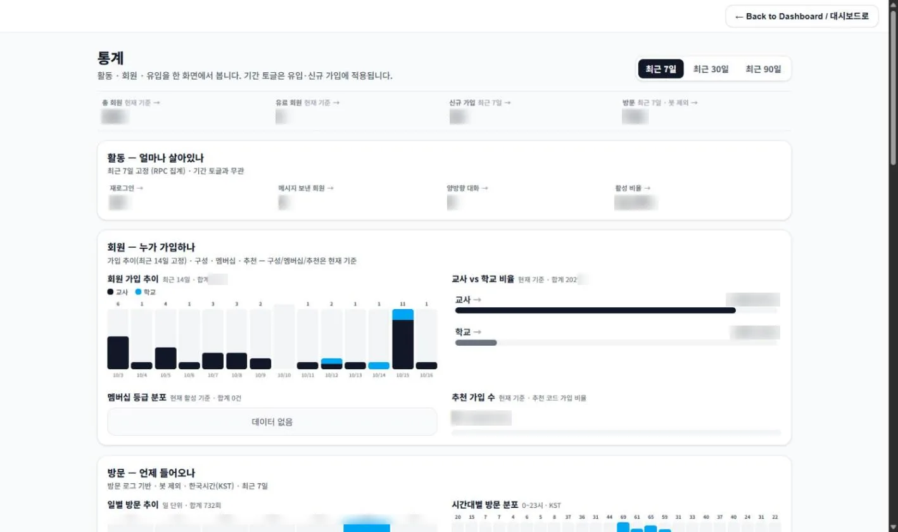Screen dimensions: 898x532
Task: Open the 양방향 대화 metric link
Action: point(467,188)
